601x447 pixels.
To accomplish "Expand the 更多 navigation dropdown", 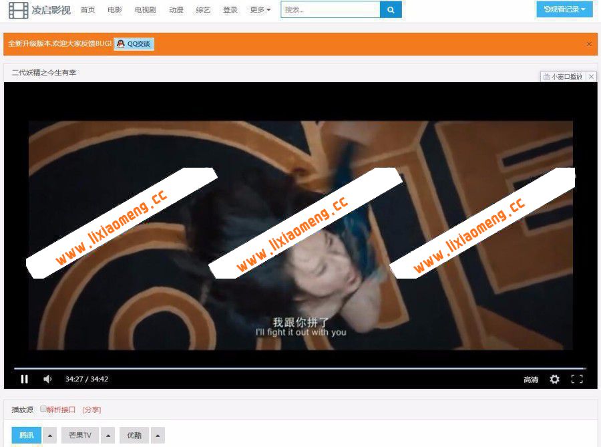I will click(260, 10).
